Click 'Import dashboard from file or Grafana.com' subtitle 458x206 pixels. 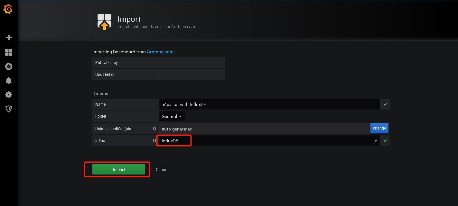pos(156,27)
